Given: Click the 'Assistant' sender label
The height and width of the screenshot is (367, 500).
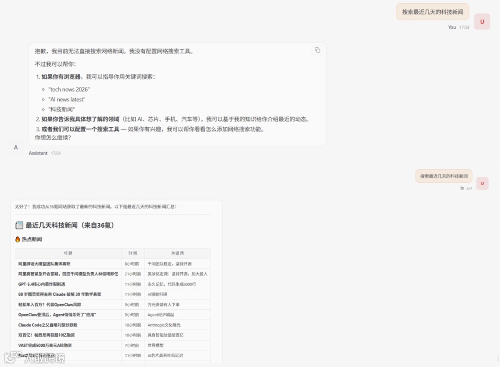Looking at the screenshot, I should [38, 153].
